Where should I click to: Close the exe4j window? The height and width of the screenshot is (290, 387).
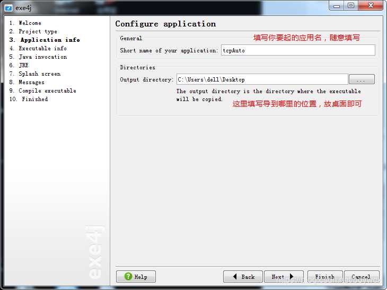point(371,5)
